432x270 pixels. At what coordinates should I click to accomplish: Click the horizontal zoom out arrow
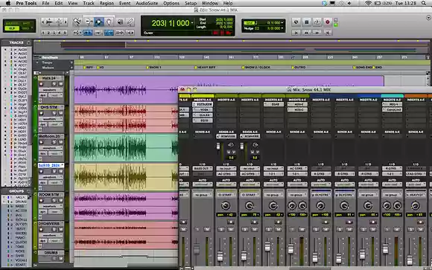pyautogui.click(x=43, y=22)
